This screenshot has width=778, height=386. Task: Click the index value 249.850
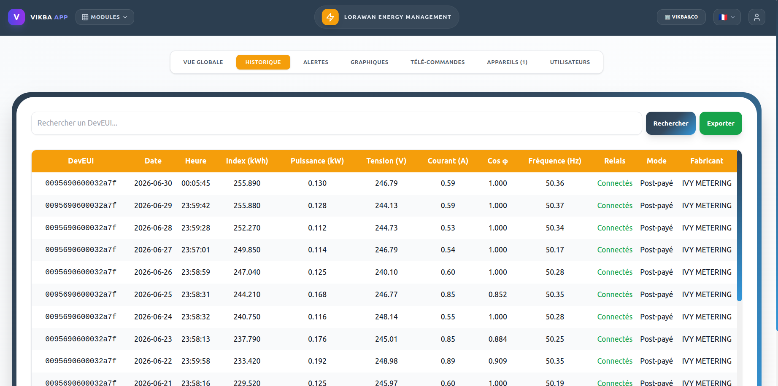coord(247,250)
